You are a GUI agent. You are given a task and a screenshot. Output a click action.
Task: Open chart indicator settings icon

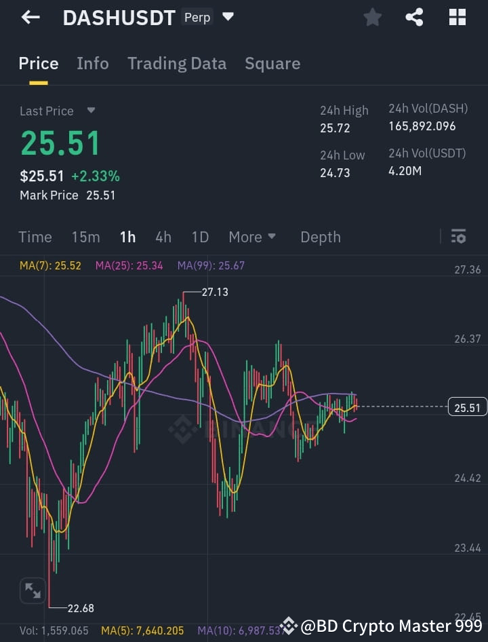458,236
